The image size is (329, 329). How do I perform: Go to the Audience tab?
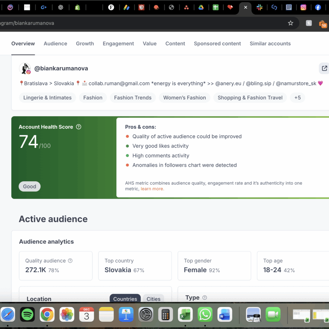pos(55,44)
